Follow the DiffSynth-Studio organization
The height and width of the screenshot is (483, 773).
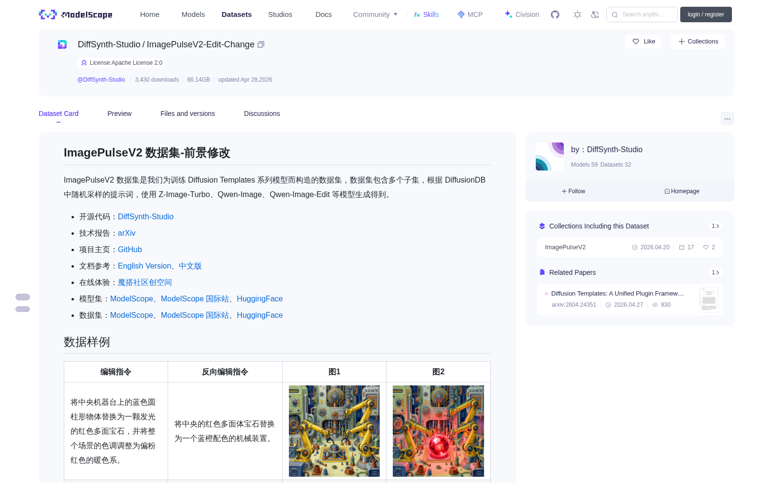[x=573, y=191]
